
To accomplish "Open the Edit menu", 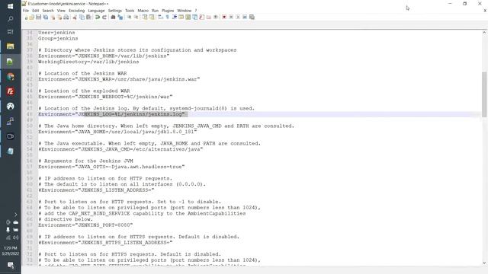I will click(x=36, y=11).
